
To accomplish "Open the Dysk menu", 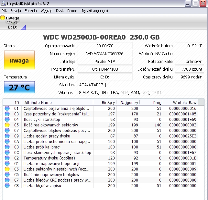I will (60, 11).
